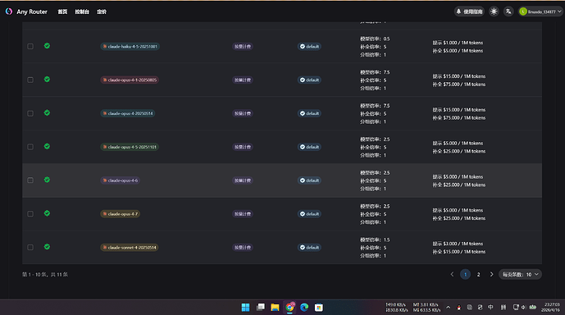The image size is (565, 315).
Task: Go to pagination page 2
Action: [479, 275]
